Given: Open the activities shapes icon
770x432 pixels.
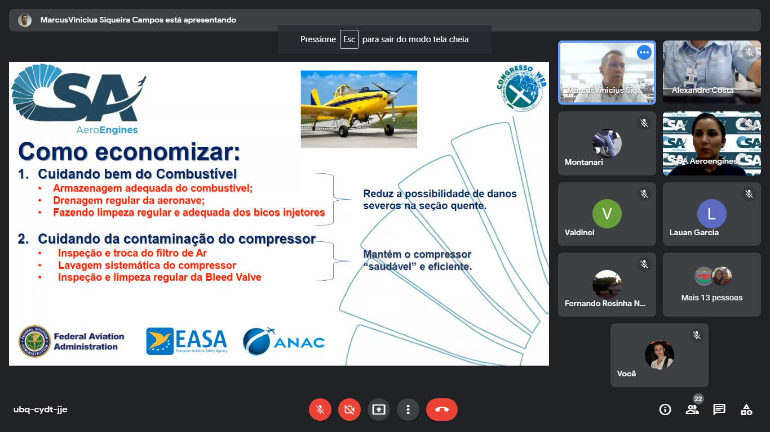Looking at the screenshot, I should pos(746,409).
